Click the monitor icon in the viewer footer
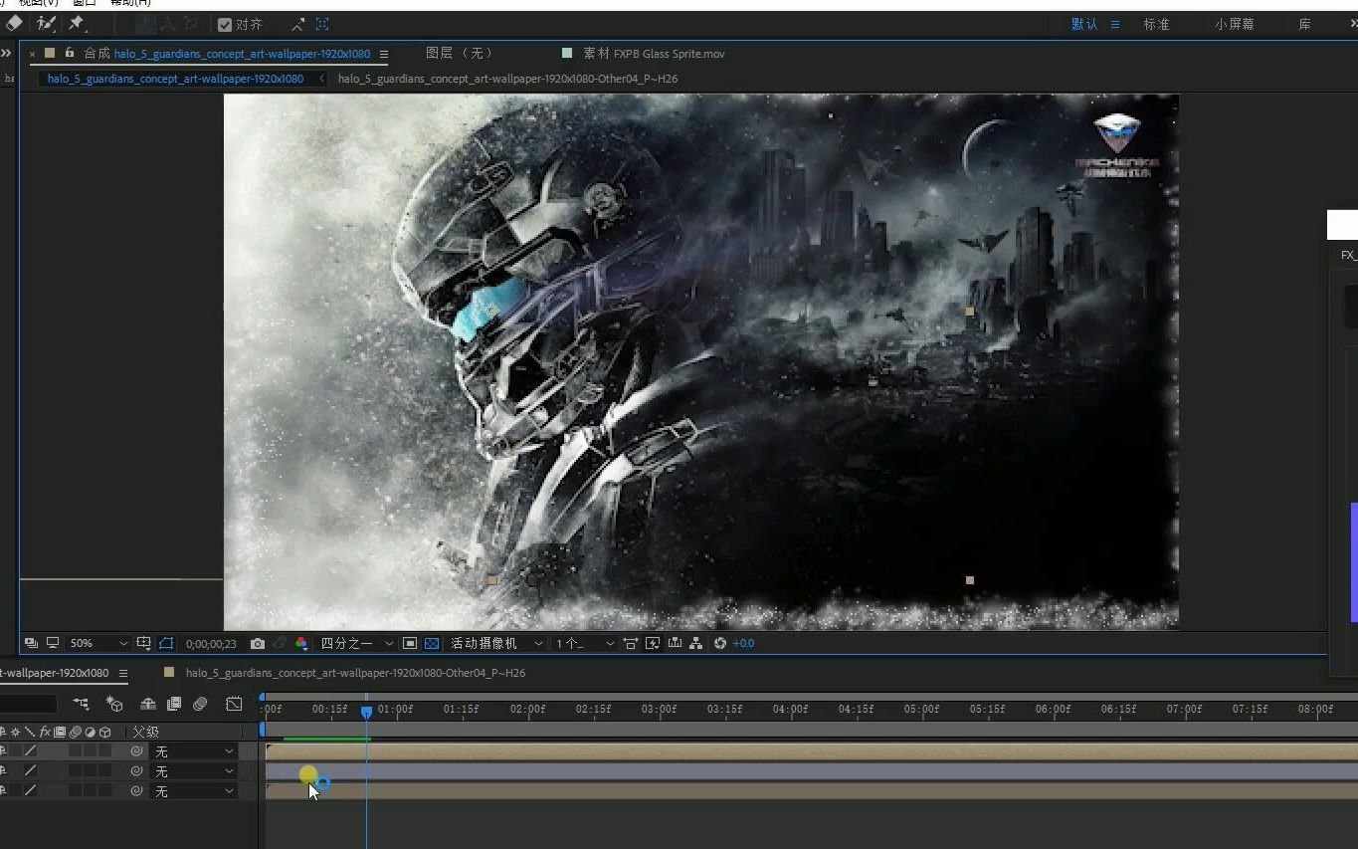 53,643
